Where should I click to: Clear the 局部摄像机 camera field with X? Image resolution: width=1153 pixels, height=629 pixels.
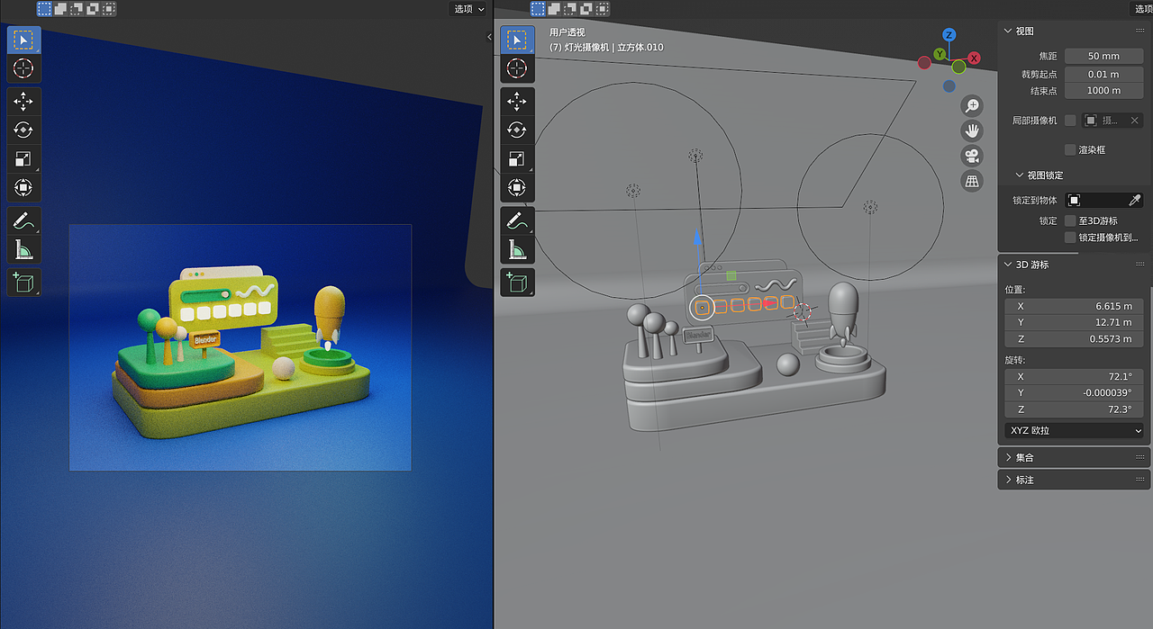pos(1135,120)
